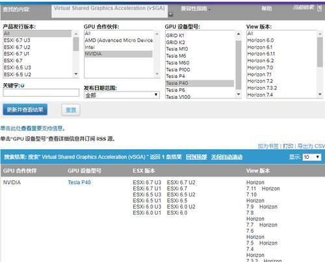Click the keyword help icon
325x262 pixels.
click(22, 86)
